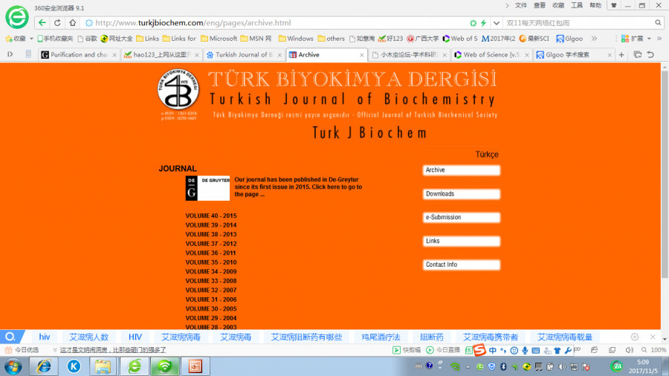Open the others bookmark folder
669x376 pixels.
click(x=331, y=39)
